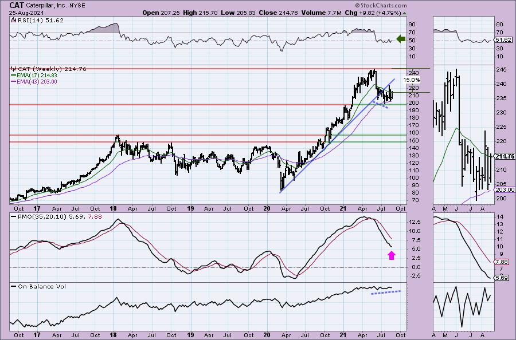Click the Volume 7.7M value
Viewport: 516px width, 340px height.
321,13
